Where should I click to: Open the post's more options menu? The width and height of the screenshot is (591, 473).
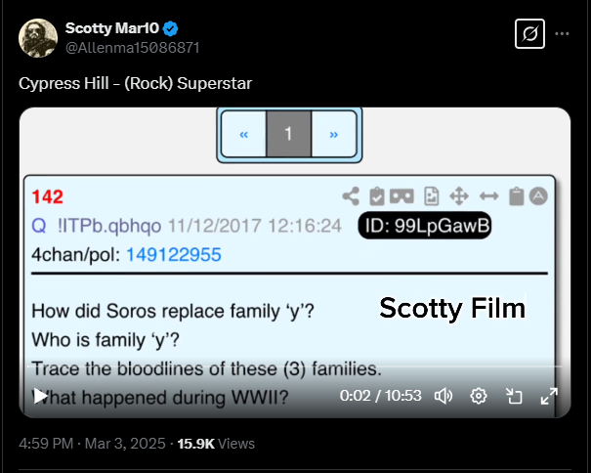tap(562, 33)
